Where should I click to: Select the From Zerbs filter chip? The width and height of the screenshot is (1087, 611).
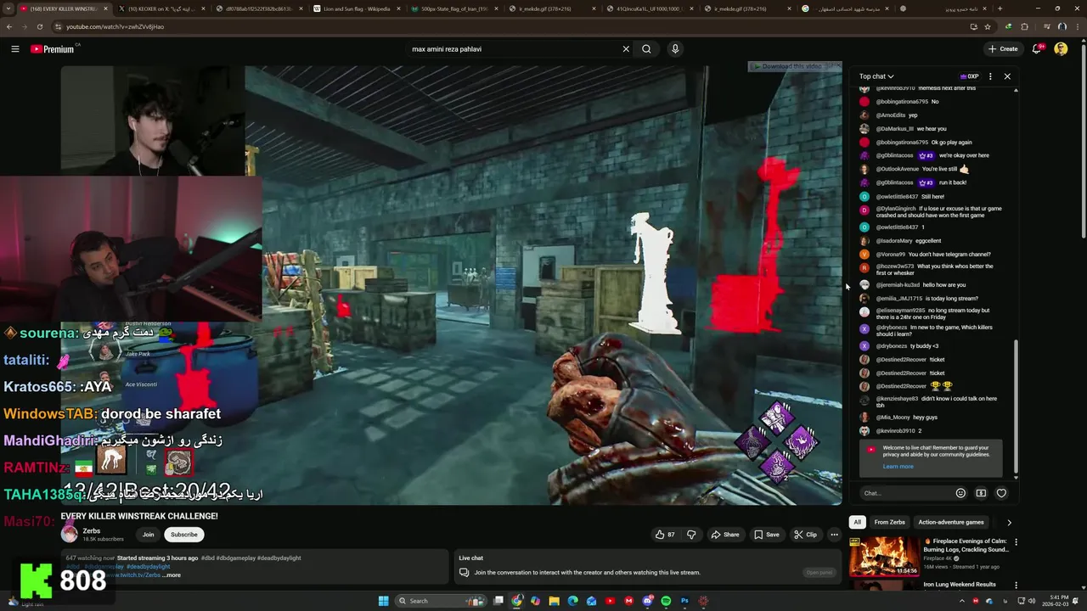click(889, 523)
